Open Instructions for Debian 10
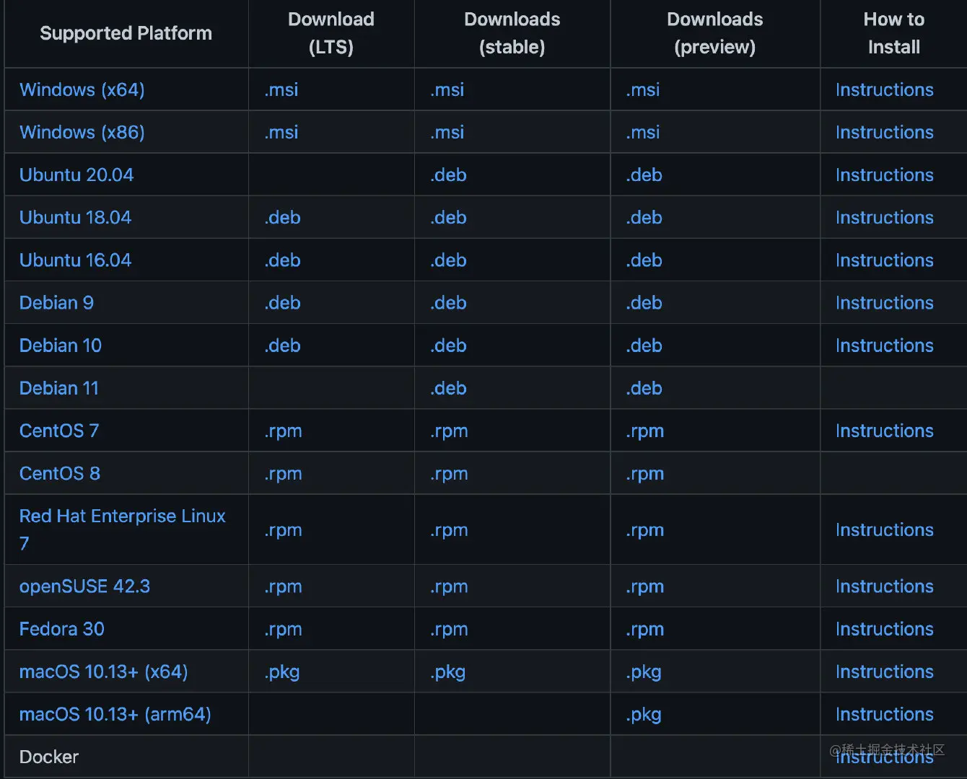The height and width of the screenshot is (779, 967). tap(884, 345)
